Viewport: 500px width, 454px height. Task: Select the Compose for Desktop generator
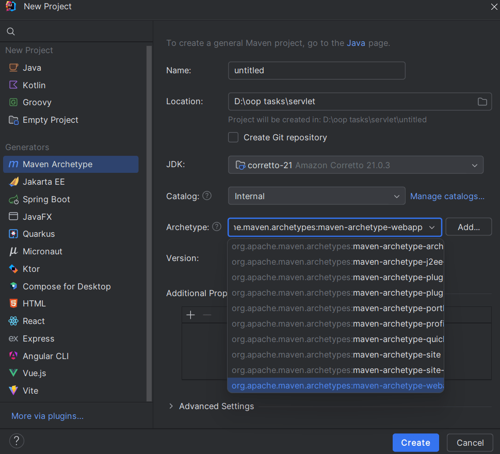[71, 286]
